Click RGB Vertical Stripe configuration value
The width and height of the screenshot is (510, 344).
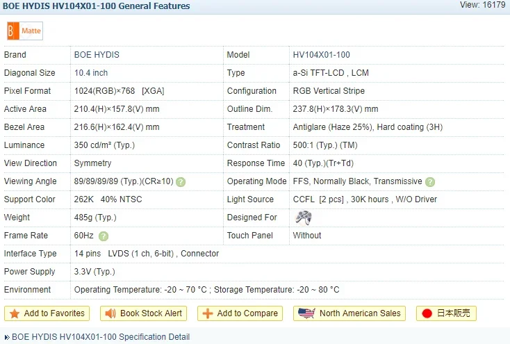point(329,91)
